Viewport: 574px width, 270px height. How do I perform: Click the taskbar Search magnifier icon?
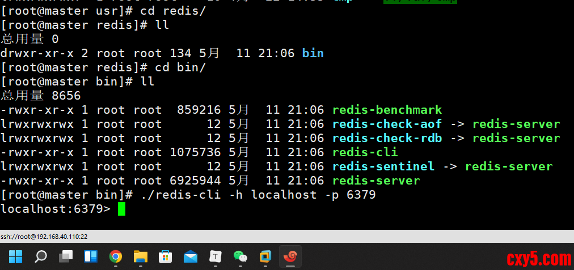coord(41,257)
